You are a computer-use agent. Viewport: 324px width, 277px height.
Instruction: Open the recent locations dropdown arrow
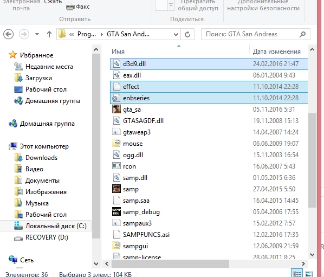click(37, 34)
